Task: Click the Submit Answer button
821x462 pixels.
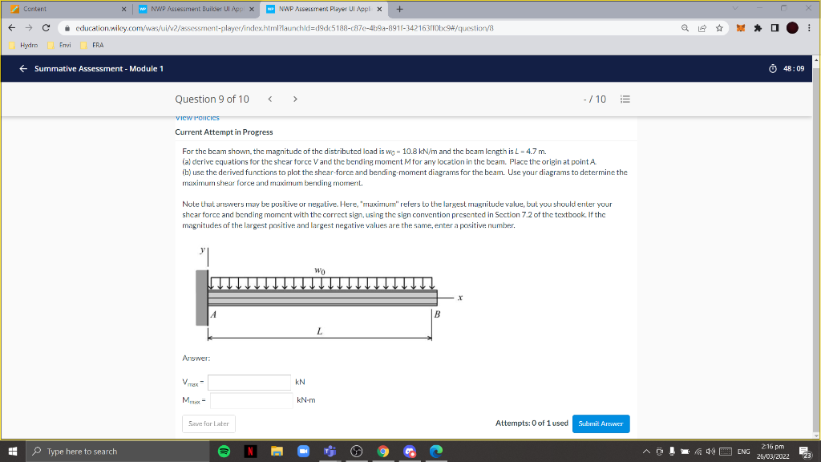Action: click(x=601, y=423)
